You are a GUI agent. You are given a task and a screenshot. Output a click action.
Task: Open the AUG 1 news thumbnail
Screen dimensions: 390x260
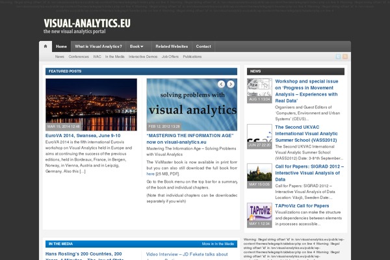[x=259, y=90]
